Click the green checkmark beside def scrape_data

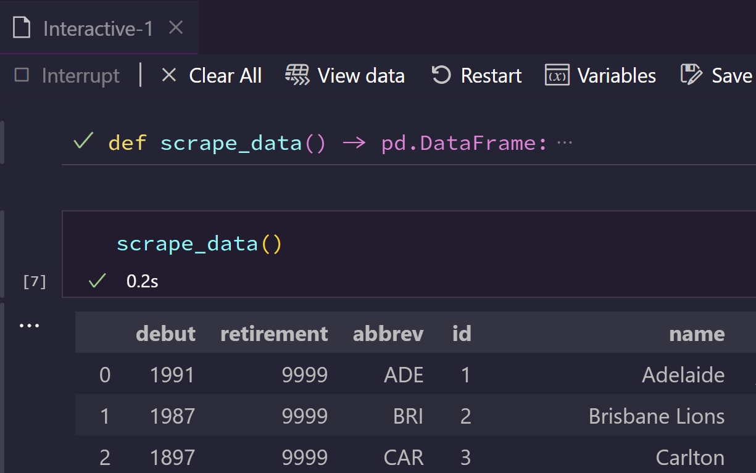point(83,142)
